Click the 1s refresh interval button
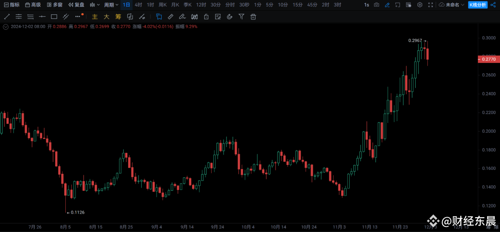Screen dimensions: 500x232 367,5
